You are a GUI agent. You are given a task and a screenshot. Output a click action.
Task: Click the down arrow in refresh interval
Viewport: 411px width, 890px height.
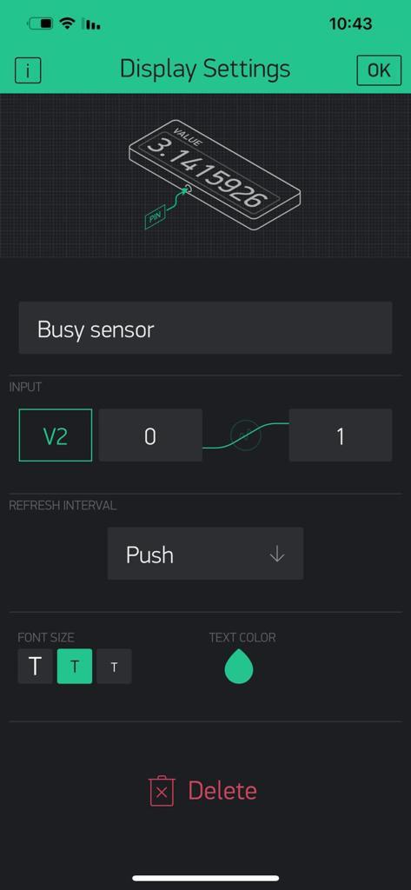pyautogui.click(x=277, y=554)
